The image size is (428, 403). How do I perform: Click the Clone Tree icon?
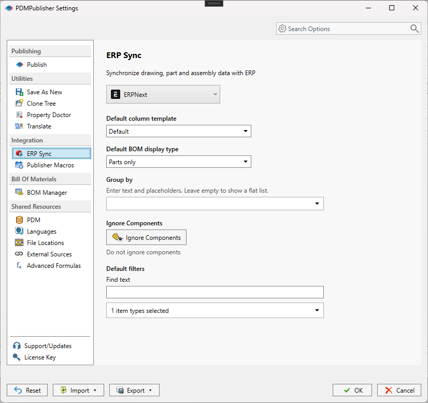pyautogui.click(x=19, y=103)
